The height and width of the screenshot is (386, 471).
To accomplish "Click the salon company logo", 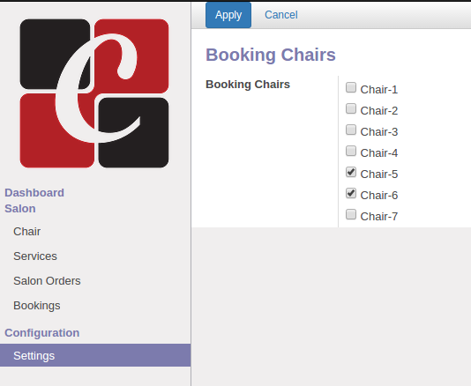I will [x=94, y=93].
